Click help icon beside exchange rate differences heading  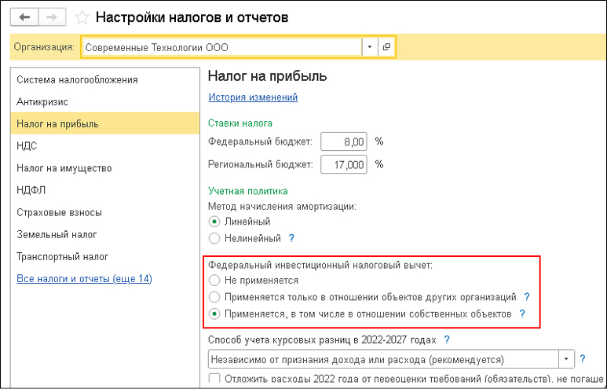tap(447, 339)
